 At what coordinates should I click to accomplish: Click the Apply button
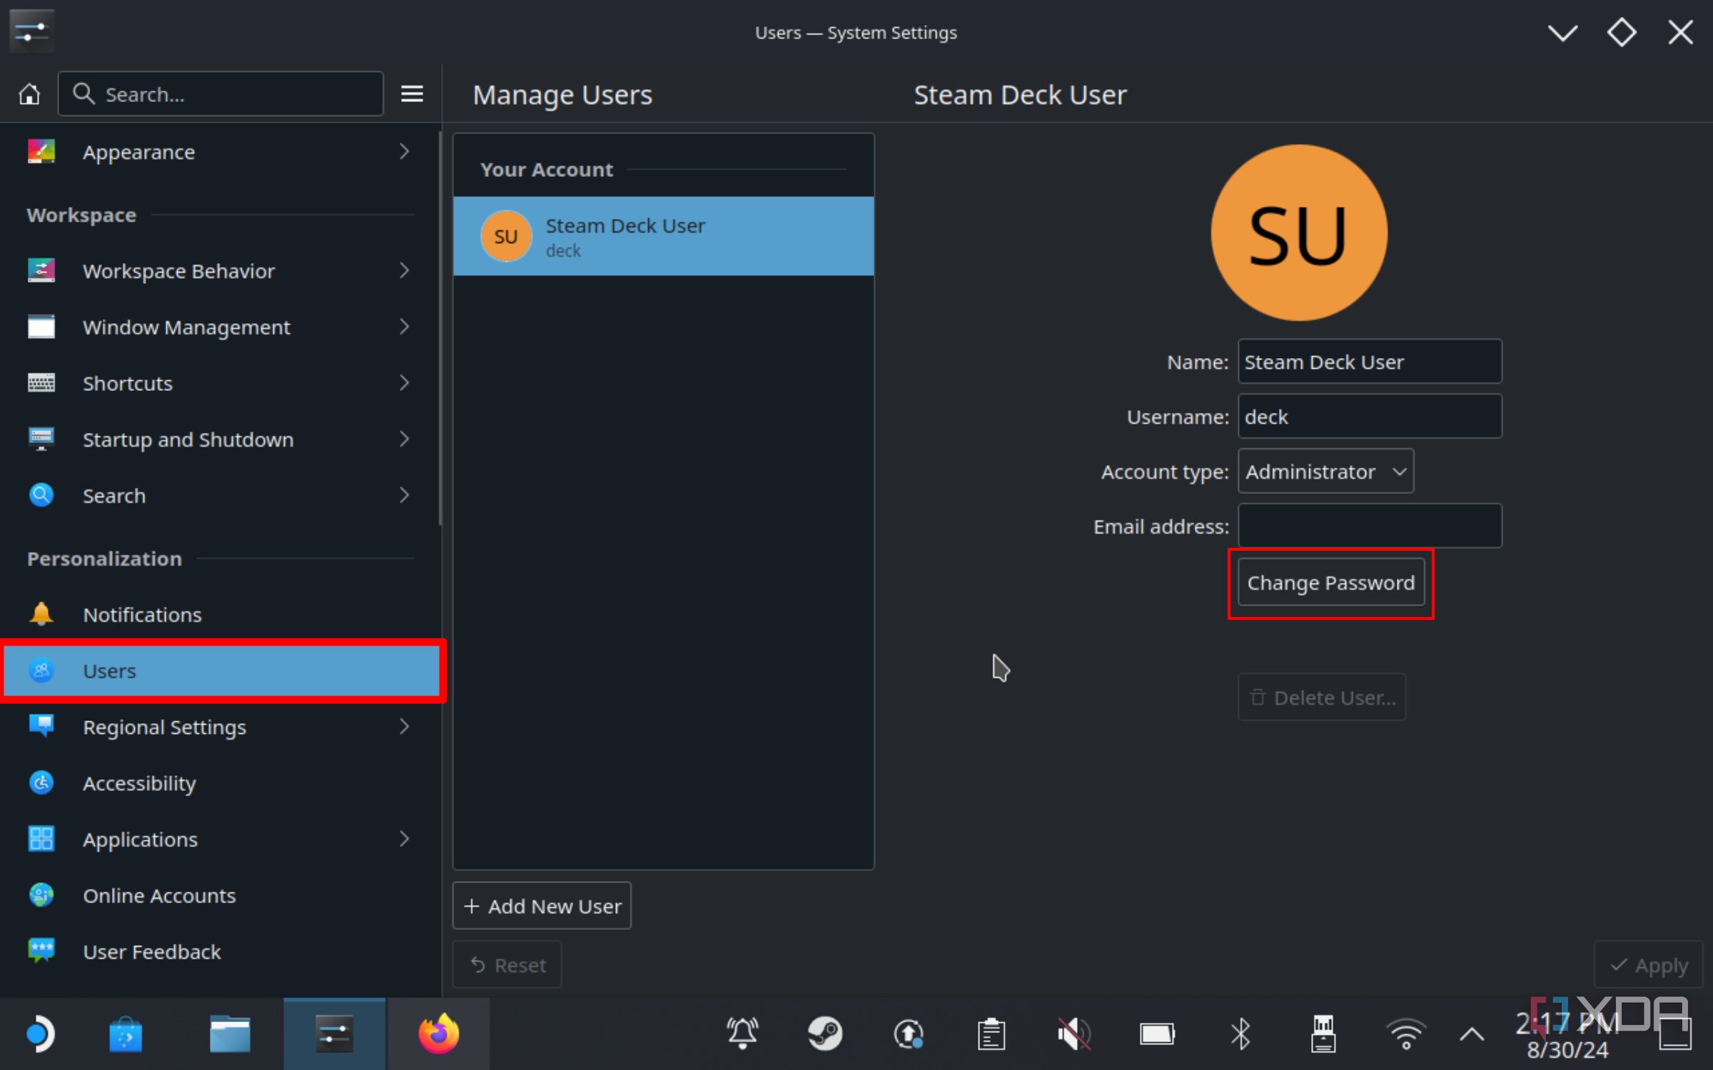tap(1649, 964)
